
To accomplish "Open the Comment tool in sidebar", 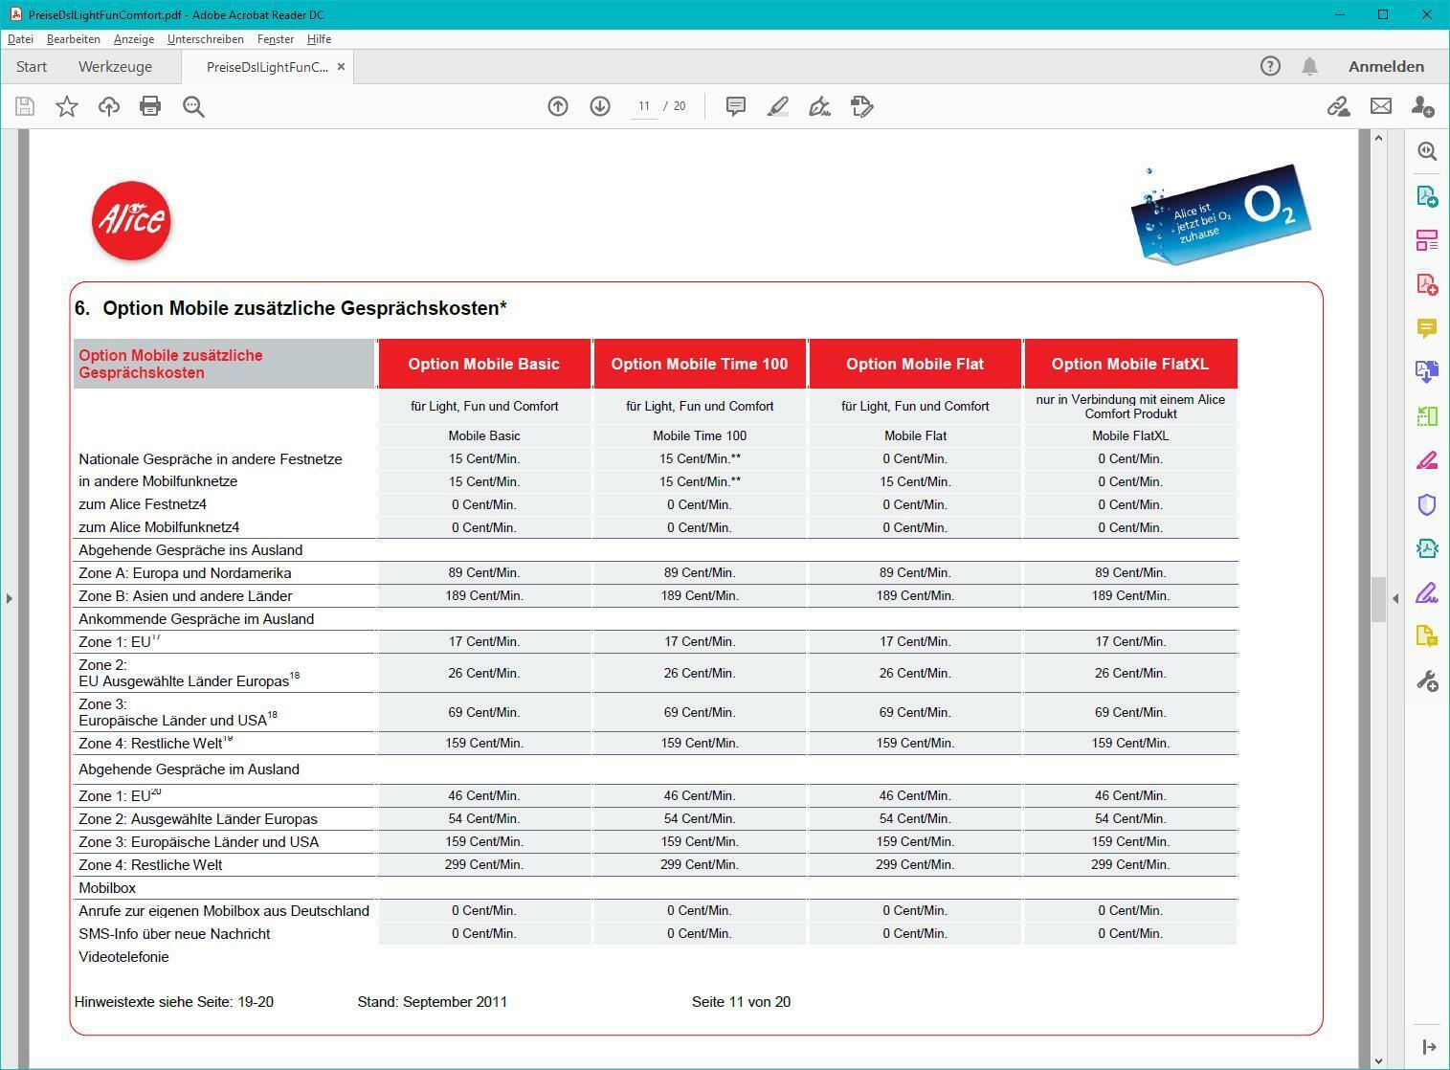I will pyautogui.click(x=1427, y=328).
